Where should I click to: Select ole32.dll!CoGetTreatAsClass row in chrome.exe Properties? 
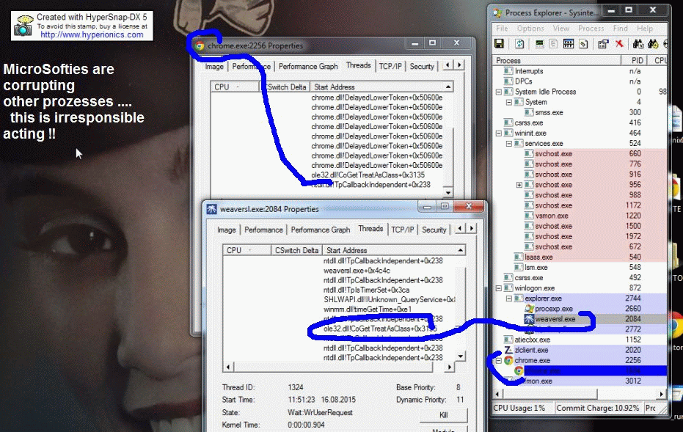(x=327, y=175)
